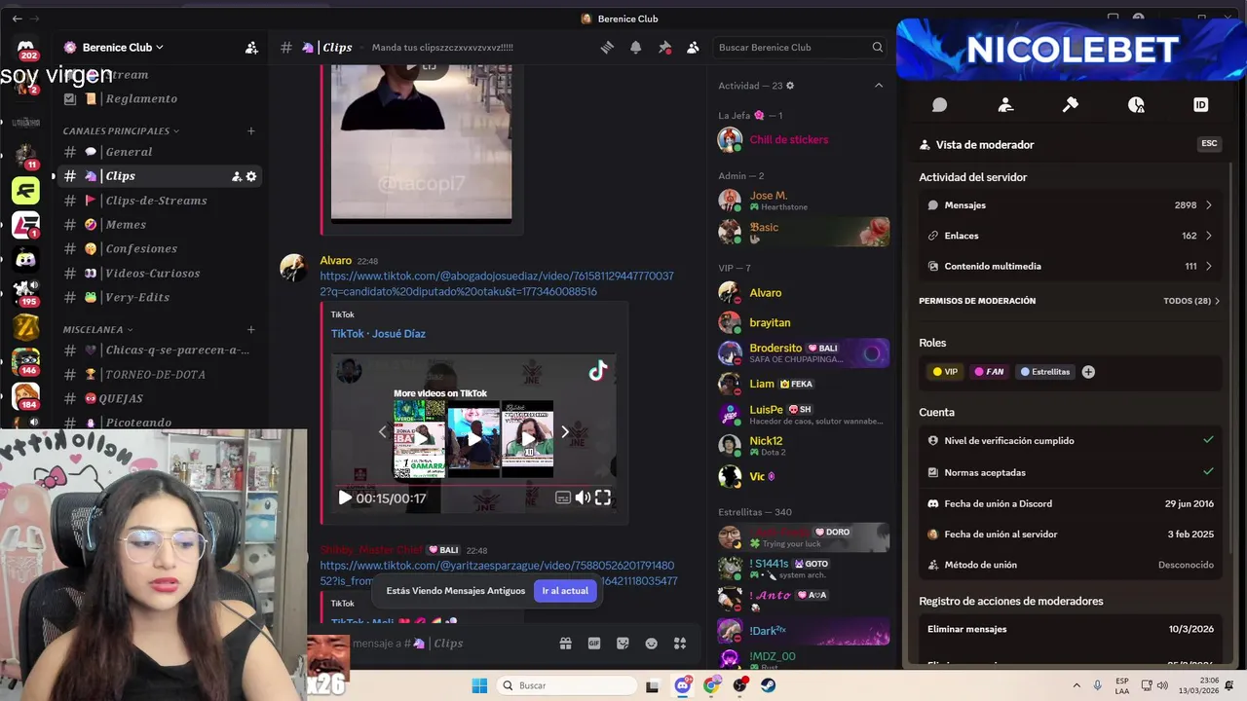Expand Mensajes activity row
Screen dimensions: 1247x701
(1070, 205)
